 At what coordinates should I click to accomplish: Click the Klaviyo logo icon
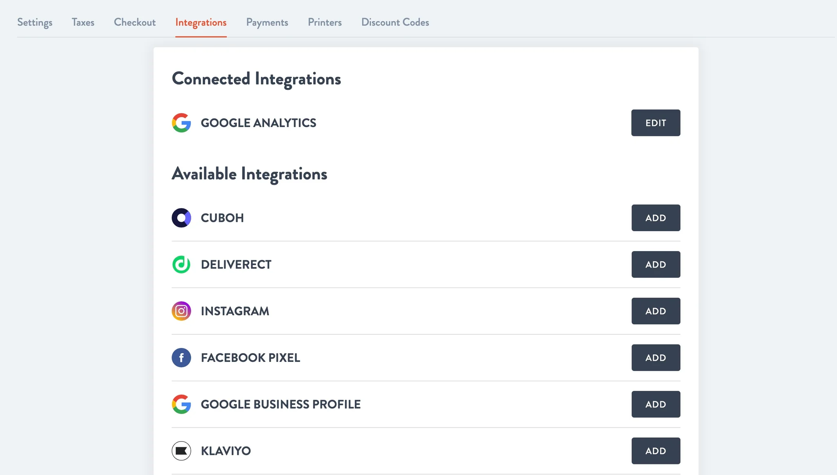181,450
